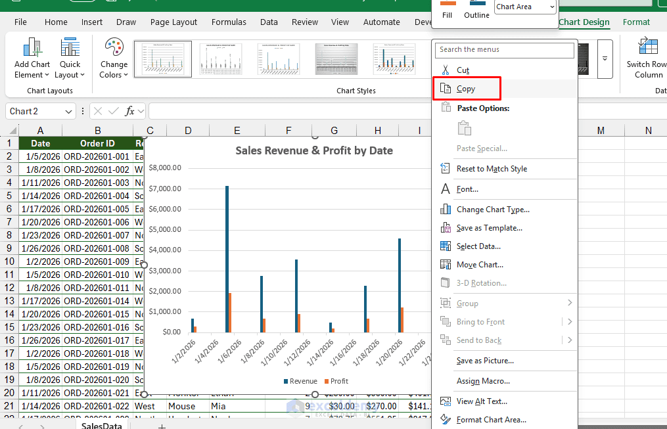Select column A header
Screen dimensions: 667x429
coord(40,131)
